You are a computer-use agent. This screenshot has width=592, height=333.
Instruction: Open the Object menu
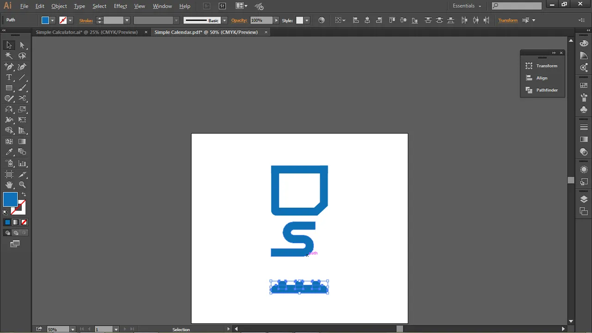[x=59, y=6]
